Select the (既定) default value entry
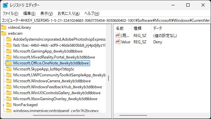 125,35
